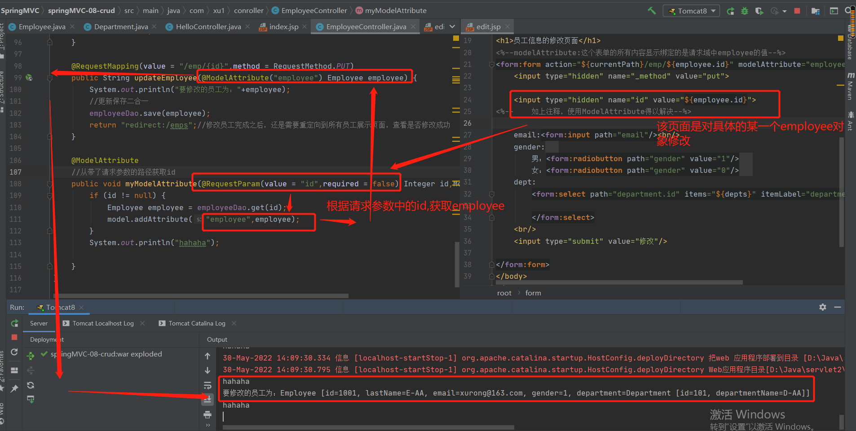Close the Tomcat Catalina Log tab
The image size is (856, 431).
pyautogui.click(x=234, y=323)
